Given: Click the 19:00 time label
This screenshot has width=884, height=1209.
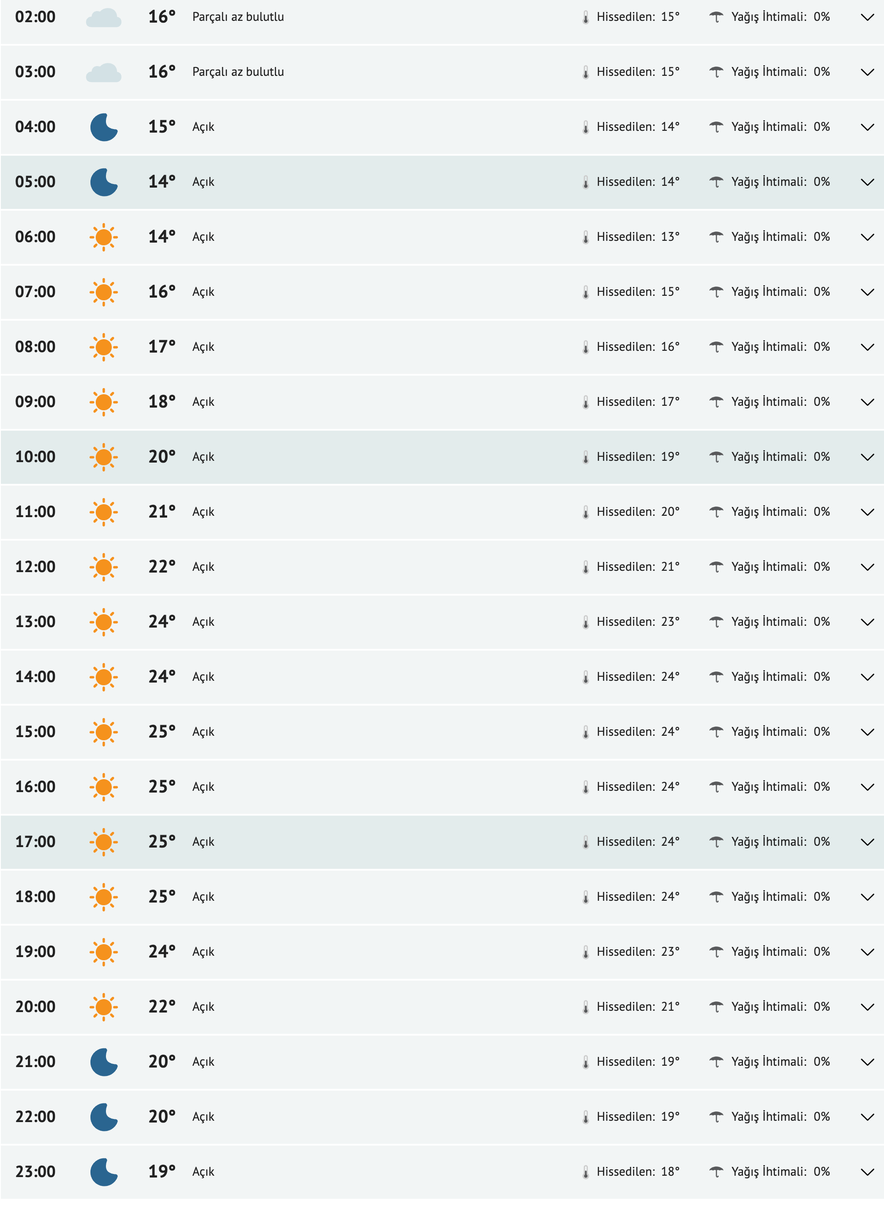Looking at the screenshot, I should tap(35, 952).
